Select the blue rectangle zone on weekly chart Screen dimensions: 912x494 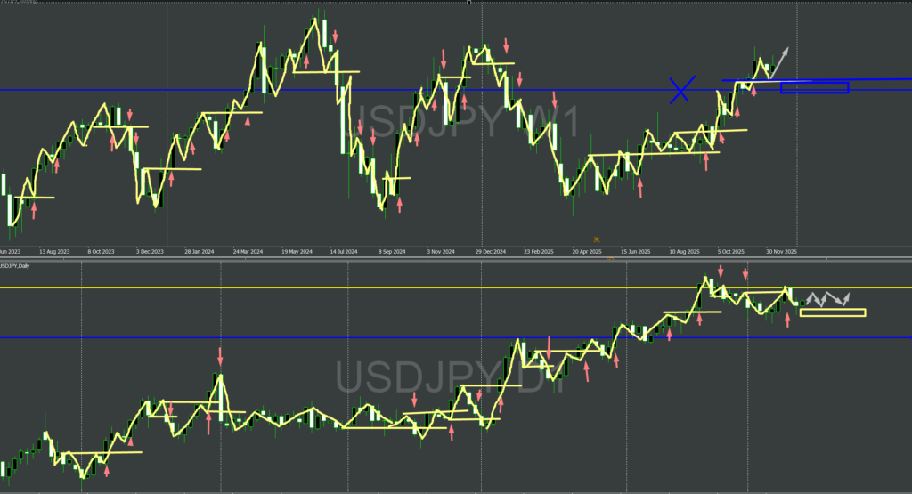tap(814, 87)
